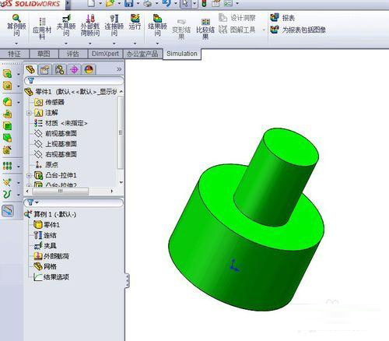Click the Apply Material (应用材料) icon

tap(42, 29)
